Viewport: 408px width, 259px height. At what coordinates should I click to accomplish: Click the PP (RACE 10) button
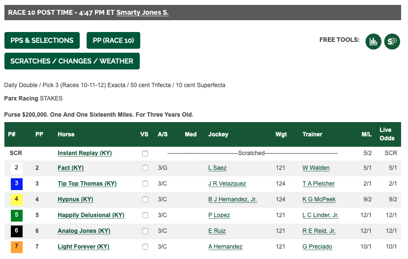[x=114, y=40]
